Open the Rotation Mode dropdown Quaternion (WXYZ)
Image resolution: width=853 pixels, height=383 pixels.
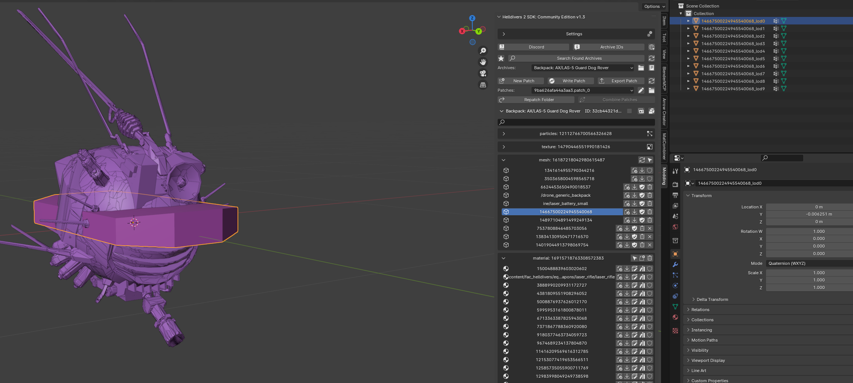(x=809, y=263)
